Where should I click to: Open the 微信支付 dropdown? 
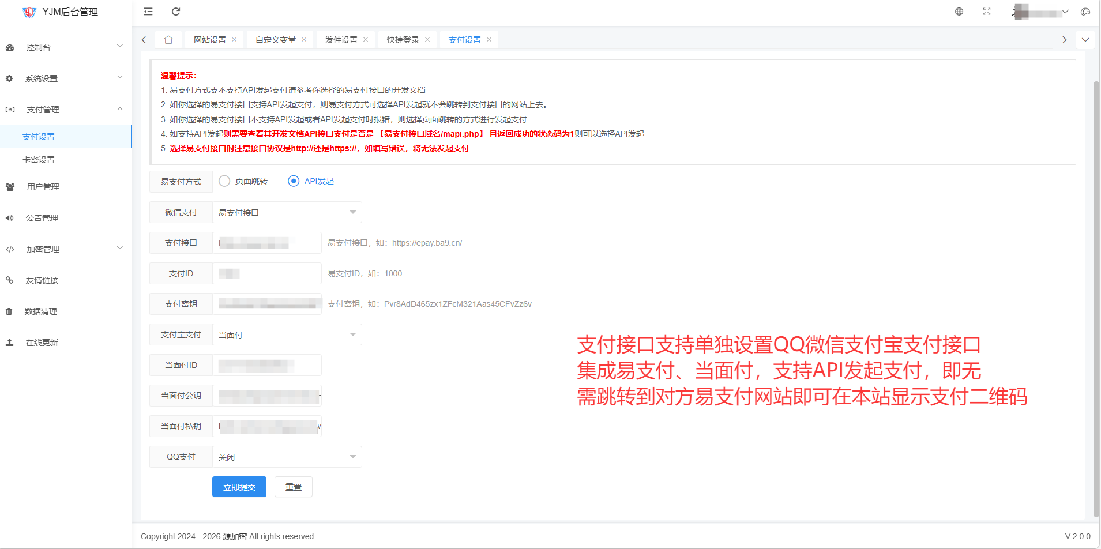(287, 213)
